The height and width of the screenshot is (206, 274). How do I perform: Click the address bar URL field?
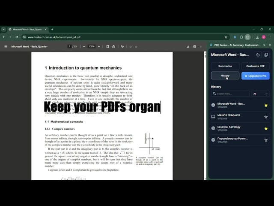pyautogui.click(x=122, y=37)
